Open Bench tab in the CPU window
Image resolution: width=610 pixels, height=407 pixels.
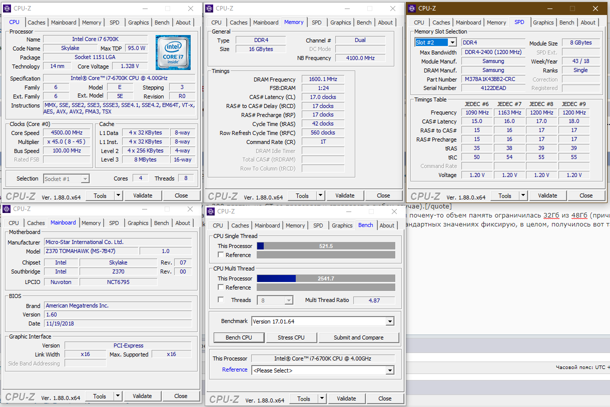162,22
